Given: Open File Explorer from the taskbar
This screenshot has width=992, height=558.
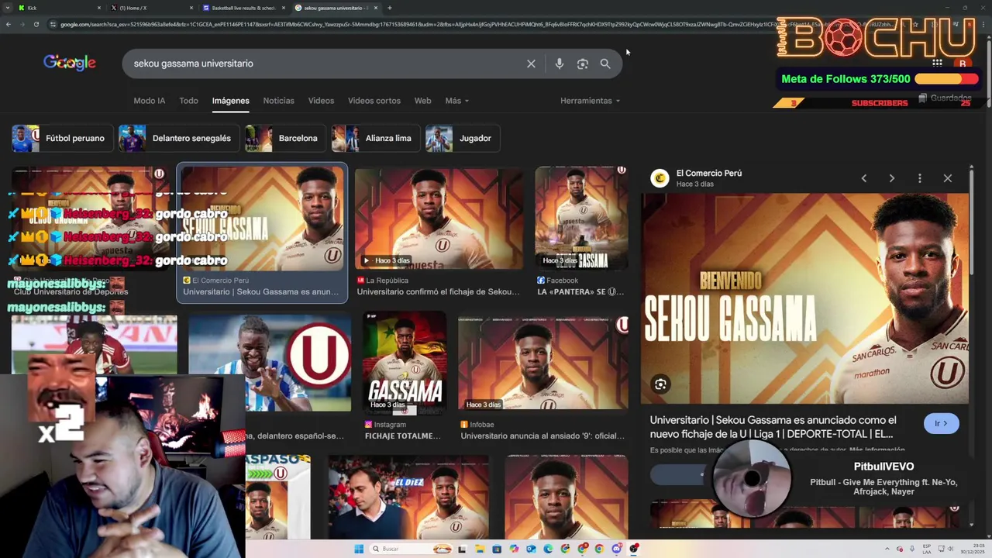Looking at the screenshot, I should tap(480, 549).
